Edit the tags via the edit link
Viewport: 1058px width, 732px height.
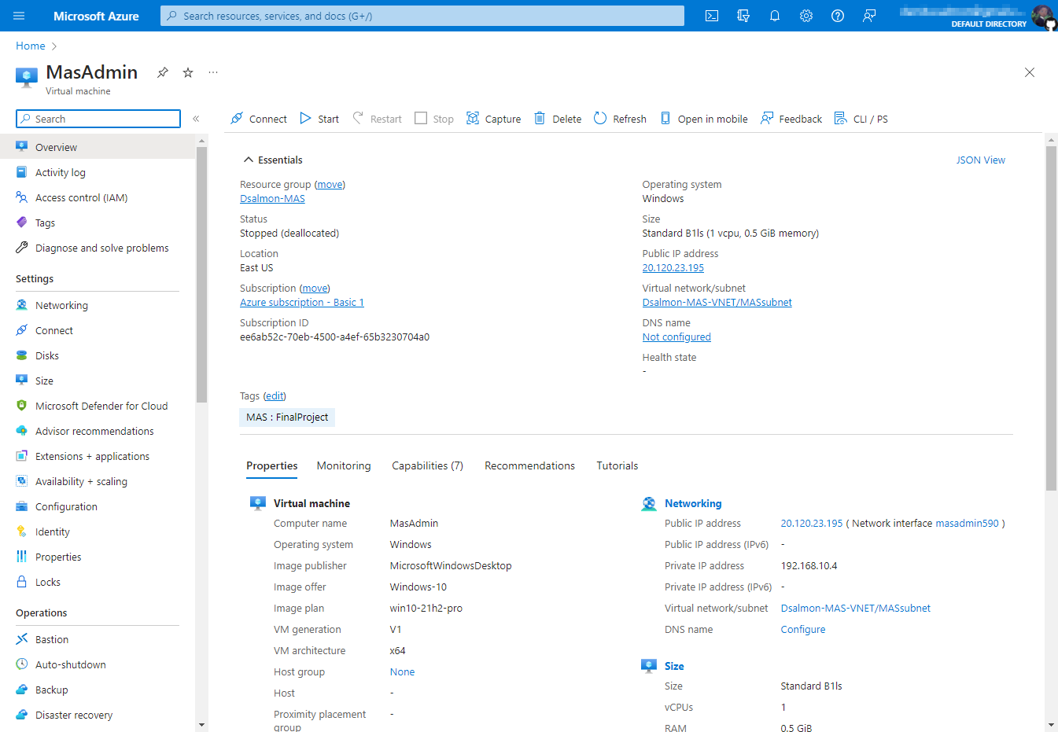275,396
